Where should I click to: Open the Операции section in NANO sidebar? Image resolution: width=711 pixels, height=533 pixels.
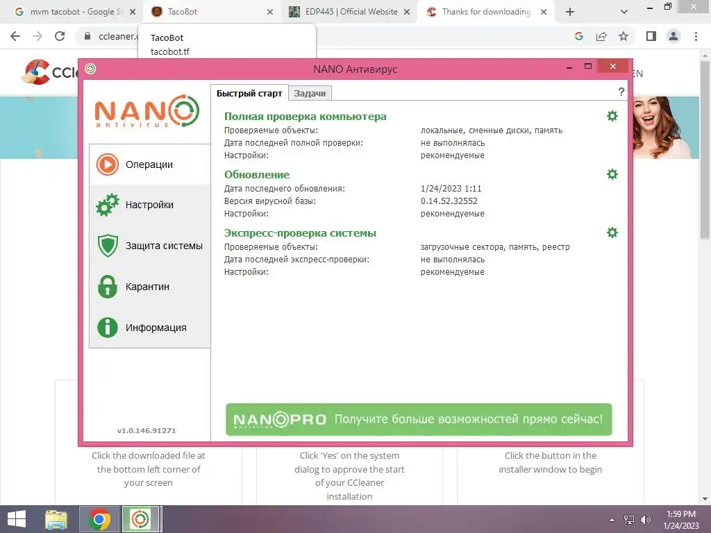[x=150, y=164]
